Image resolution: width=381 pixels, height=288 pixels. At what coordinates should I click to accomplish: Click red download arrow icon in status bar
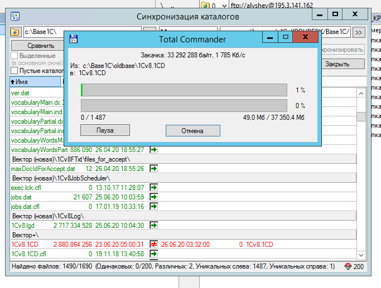[x=348, y=266]
